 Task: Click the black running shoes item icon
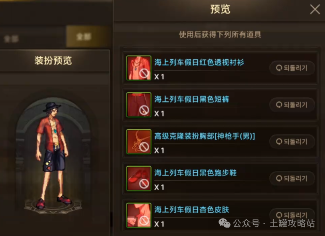(x=138, y=178)
